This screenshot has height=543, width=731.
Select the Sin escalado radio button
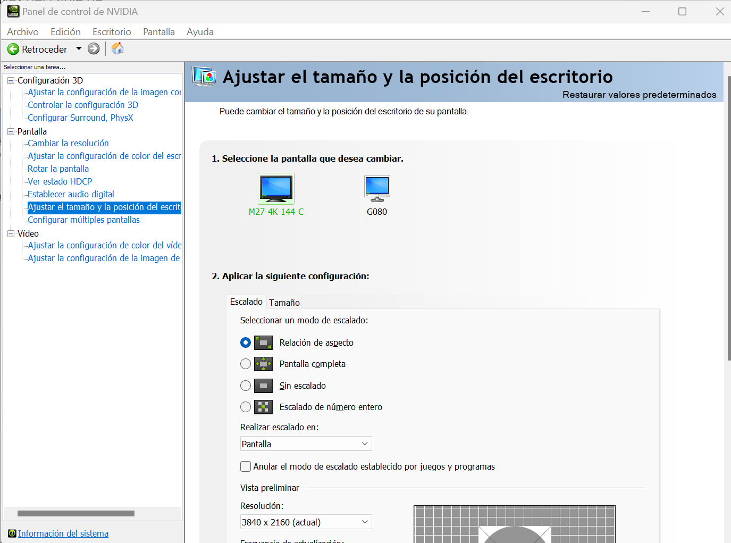coord(245,386)
